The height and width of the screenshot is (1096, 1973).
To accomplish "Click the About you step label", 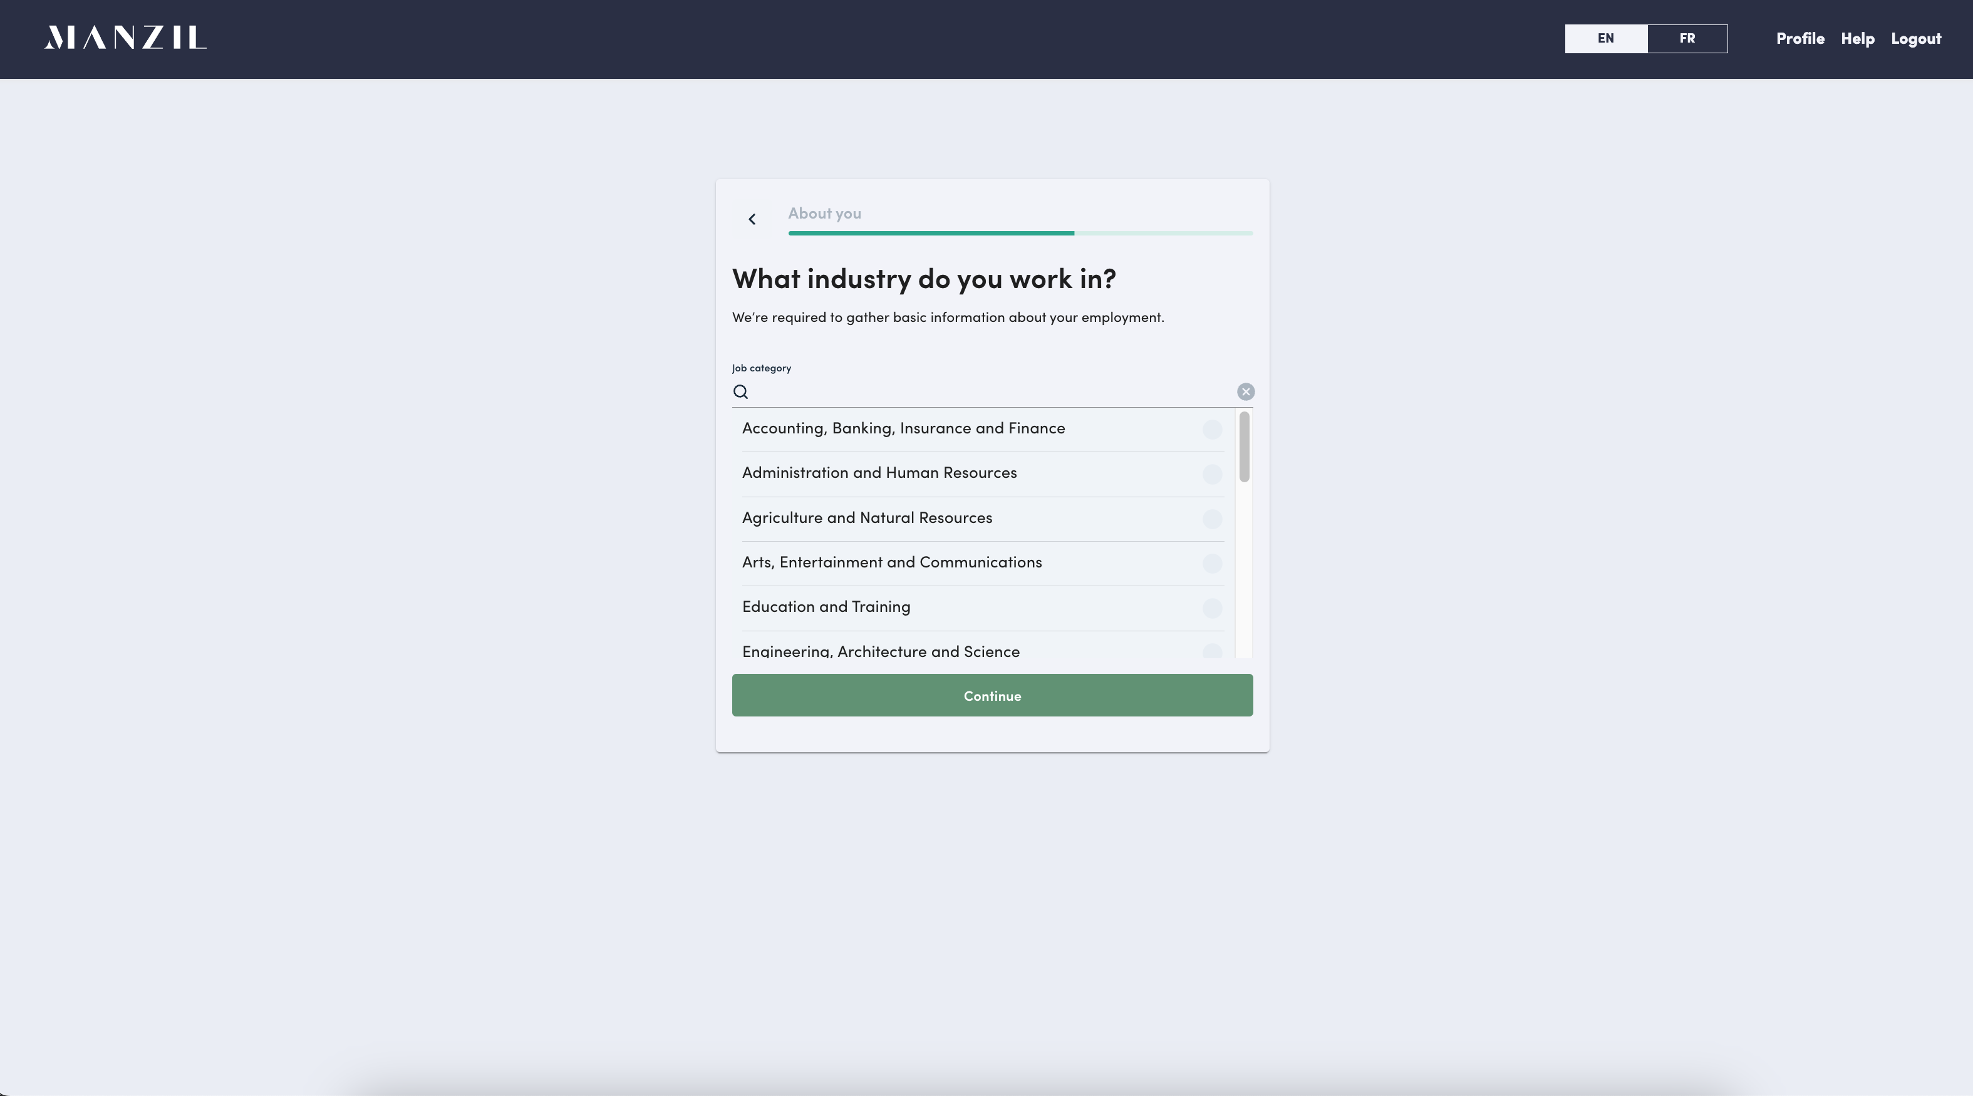I will coord(824,214).
